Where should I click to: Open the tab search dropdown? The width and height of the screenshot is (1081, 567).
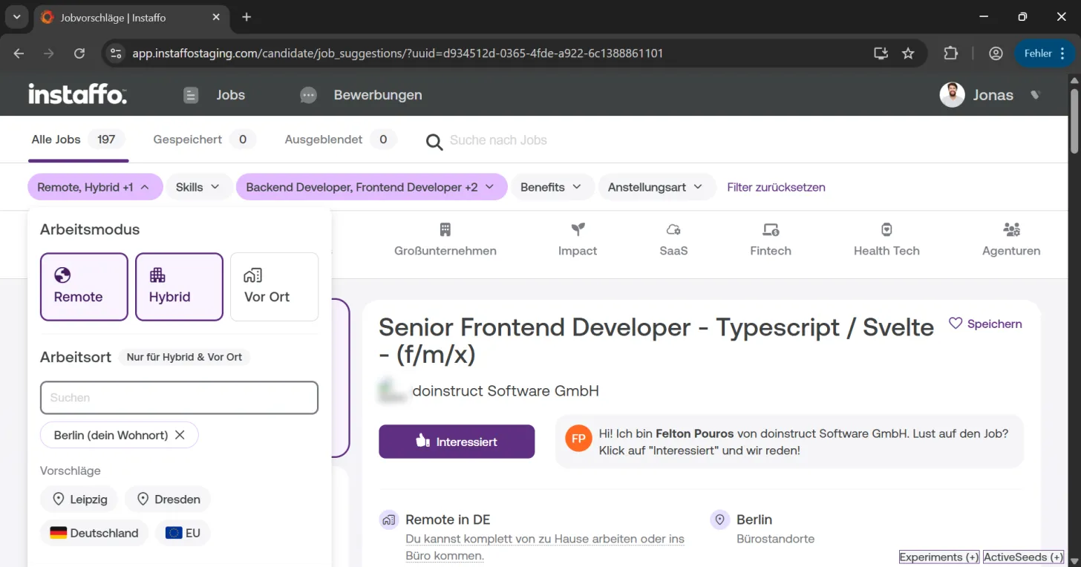(16, 17)
